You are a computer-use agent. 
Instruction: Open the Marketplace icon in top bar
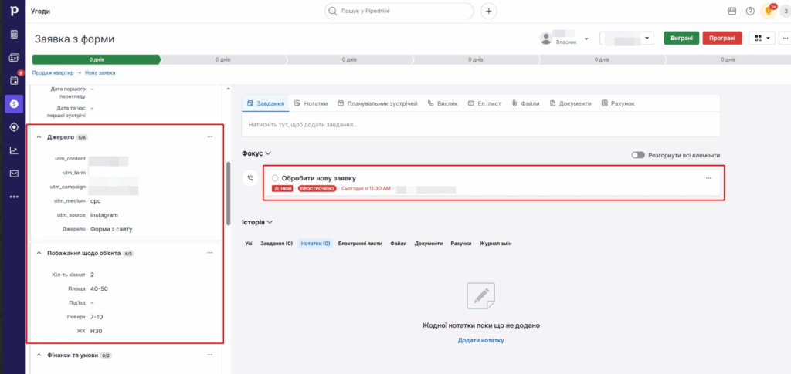pyautogui.click(x=732, y=11)
